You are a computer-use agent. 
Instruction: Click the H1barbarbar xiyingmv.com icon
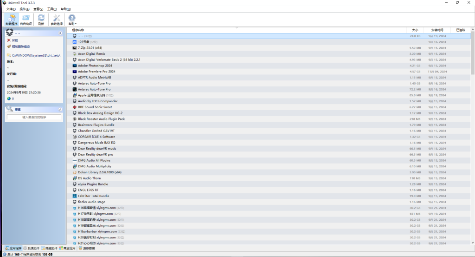click(75, 231)
